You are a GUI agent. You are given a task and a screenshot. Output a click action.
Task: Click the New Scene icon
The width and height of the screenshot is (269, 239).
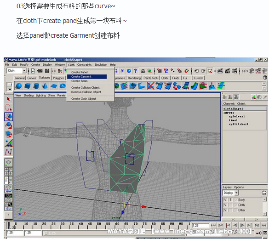coord(33,71)
